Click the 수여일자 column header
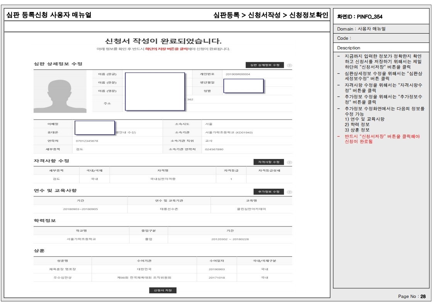Image resolution: width=433 pixels, height=306 pixels. (x=217, y=261)
